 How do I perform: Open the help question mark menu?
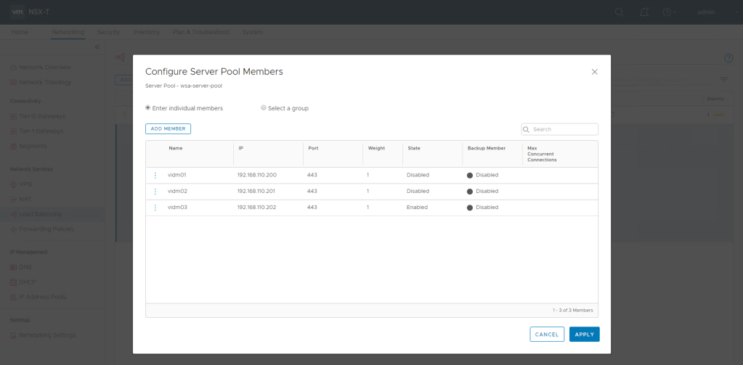click(x=667, y=12)
